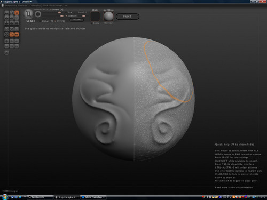Select the Pinch tool icon
The image size is (267, 200).
12,22
